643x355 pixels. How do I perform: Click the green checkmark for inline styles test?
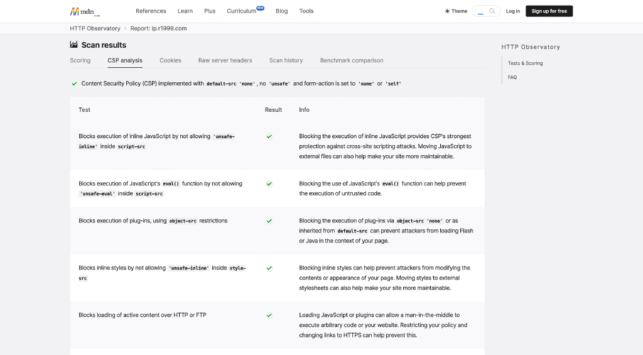pos(269,268)
